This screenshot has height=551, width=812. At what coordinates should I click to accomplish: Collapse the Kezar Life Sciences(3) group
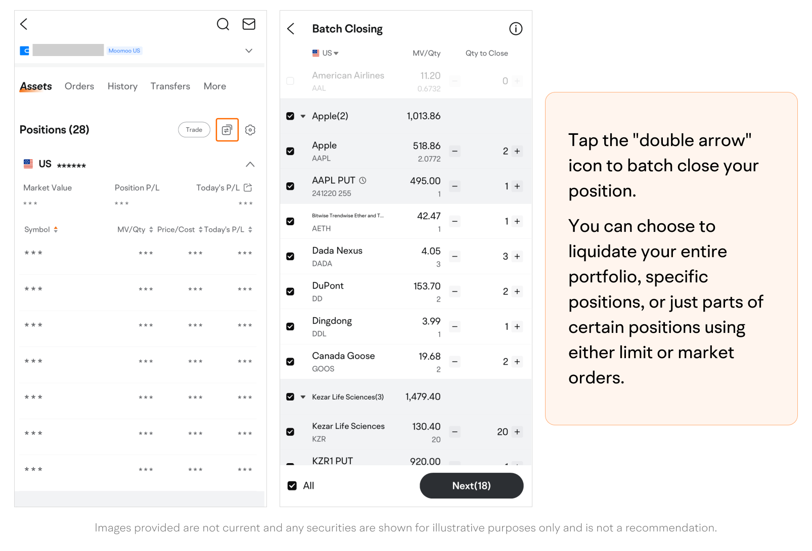(303, 397)
